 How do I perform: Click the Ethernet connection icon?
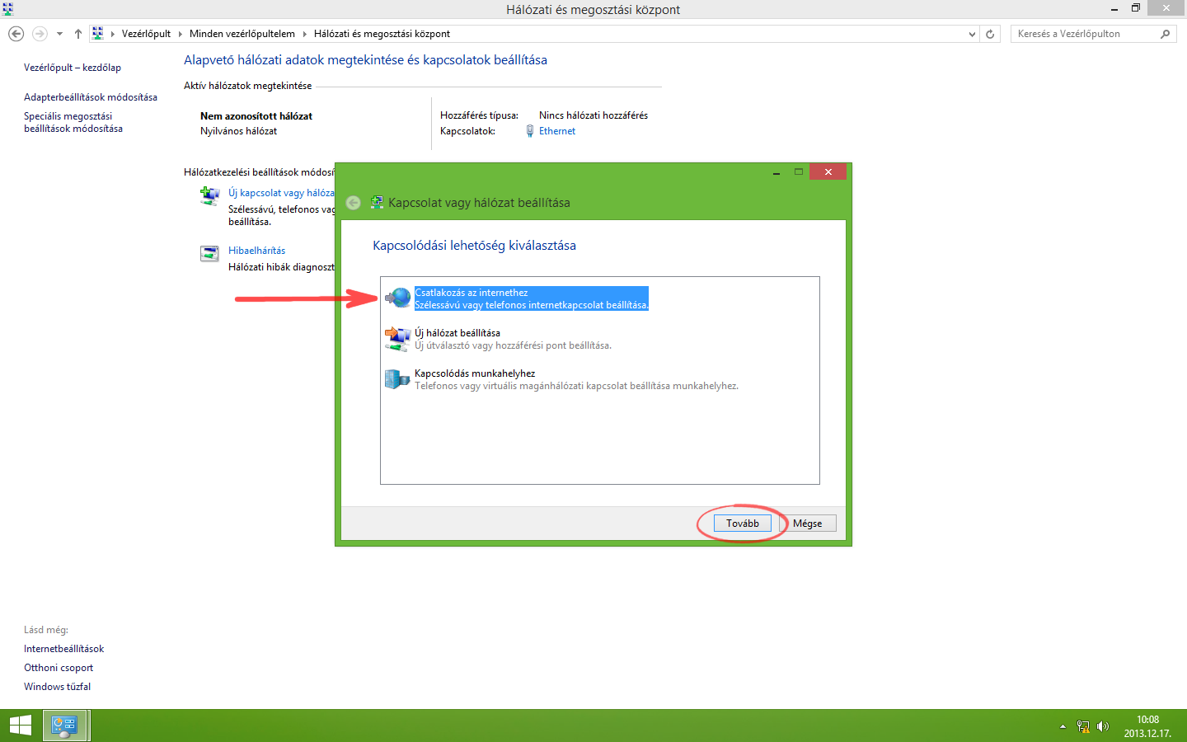tap(529, 130)
